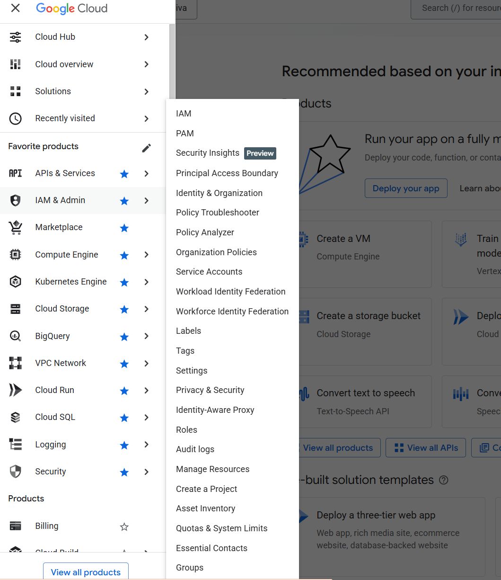This screenshot has width=501, height=580.
Task: Click the View all products button
Action: click(x=86, y=572)
